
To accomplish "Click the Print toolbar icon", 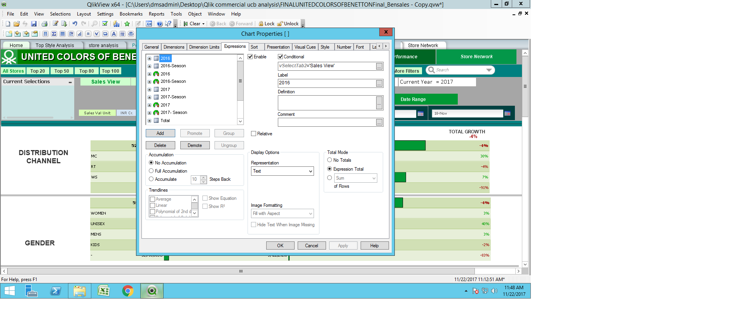I will [44, 24].
